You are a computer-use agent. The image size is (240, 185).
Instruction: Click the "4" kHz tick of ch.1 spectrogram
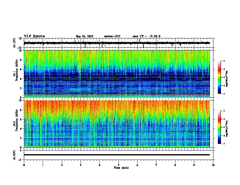tap(21, 79)
